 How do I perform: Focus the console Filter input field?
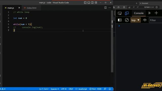pyautogui.click(x=155, y=20)
